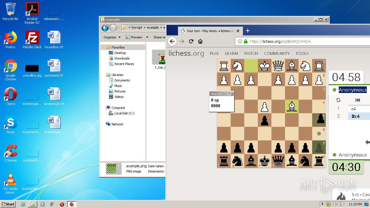Click the Back button in Explorer window
Screen dimensions: 370x208
tap(105, 28)
